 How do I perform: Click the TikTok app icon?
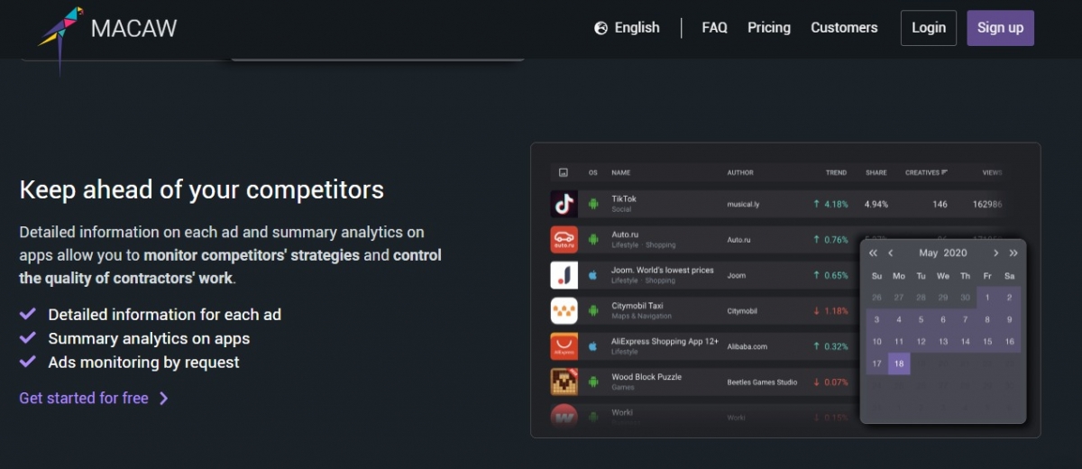(x=564, y=204)
